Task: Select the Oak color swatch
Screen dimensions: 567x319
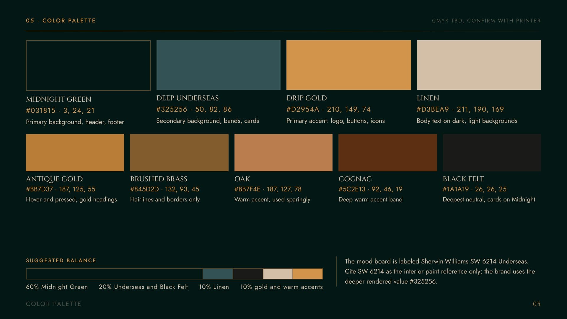Action: [x=283, y=153]
